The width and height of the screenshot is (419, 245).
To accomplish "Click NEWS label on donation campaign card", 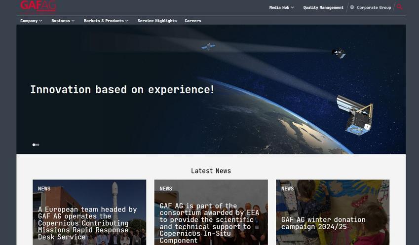I will tap(287, 188).
